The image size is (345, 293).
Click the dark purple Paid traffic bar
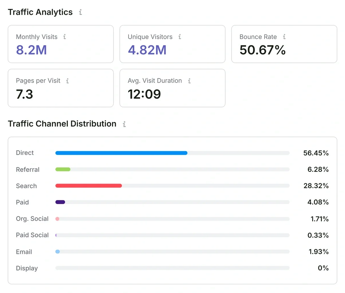(60, 202)
